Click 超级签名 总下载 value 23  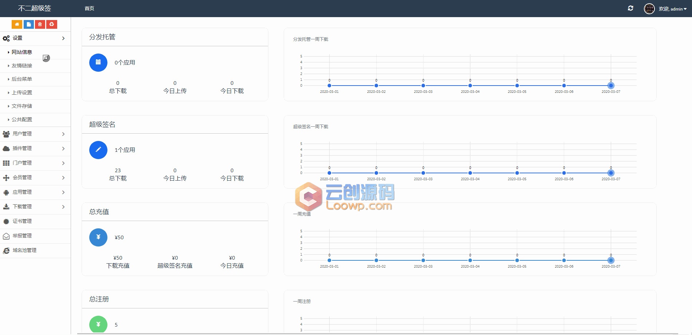tap(118, 170)
